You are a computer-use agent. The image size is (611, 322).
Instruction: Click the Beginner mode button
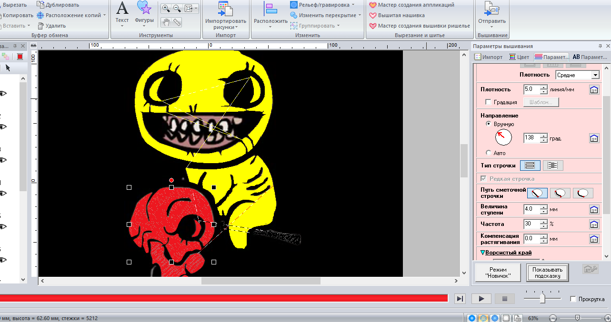pos(498,273)
